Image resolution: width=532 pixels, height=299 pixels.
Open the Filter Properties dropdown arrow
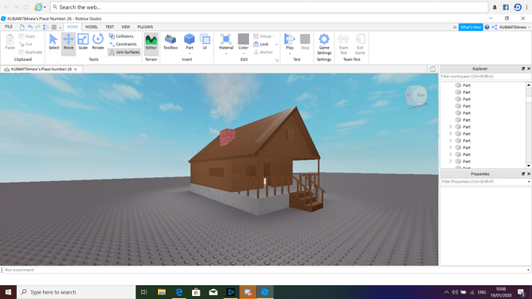point(529,182)
